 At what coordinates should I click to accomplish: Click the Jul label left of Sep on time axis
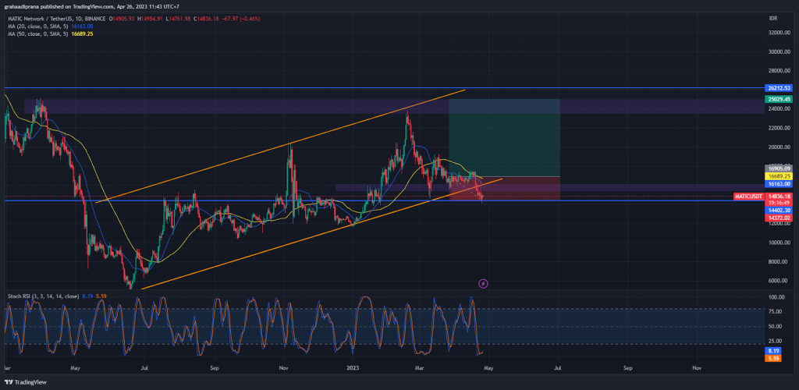tap(144, 367)
